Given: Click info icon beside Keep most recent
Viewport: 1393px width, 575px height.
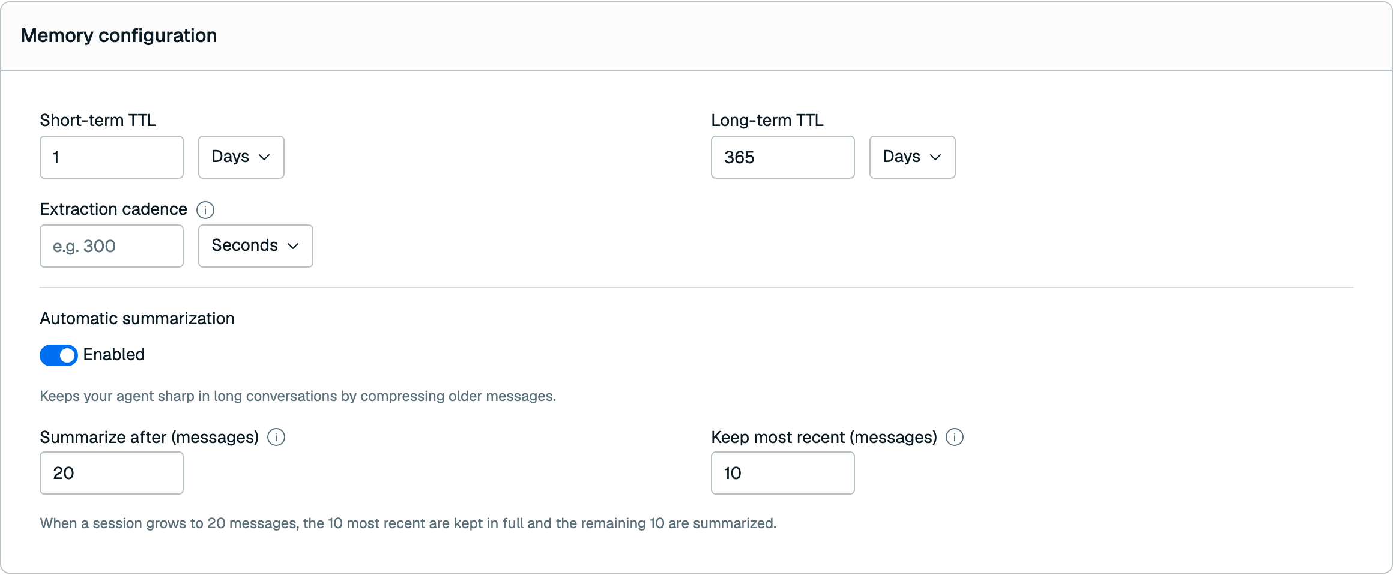Looking at the screenshot, I should click(x=955, y=437).
